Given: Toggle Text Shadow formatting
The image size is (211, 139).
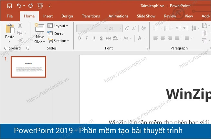Looking at the screenshot, I should tap(101, 38).
